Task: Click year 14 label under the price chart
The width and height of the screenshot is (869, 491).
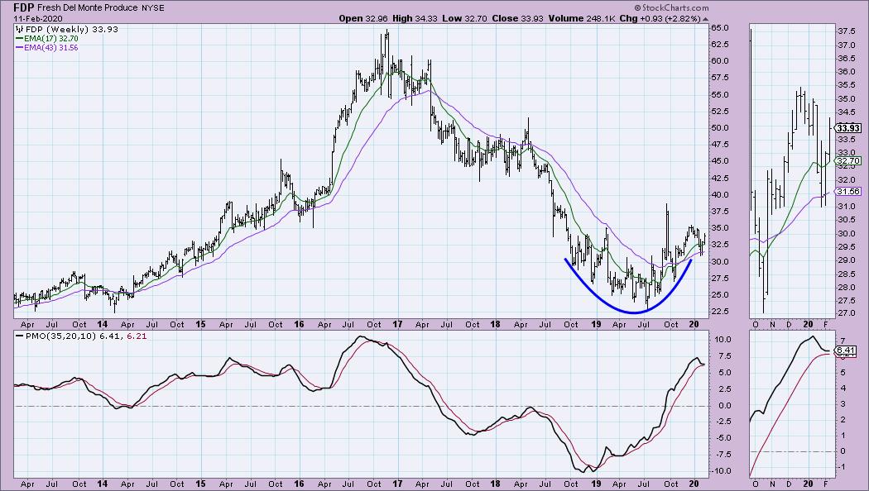Action: click(x=102, y=324)
